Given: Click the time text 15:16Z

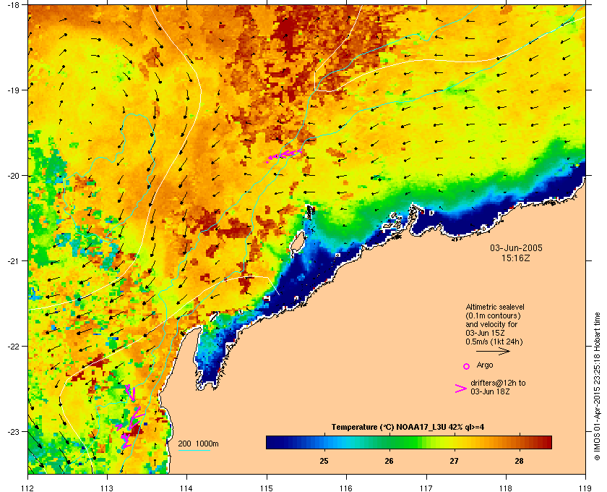Looking at the screenshot, I should pyautogui.click(x=516, y=258).
